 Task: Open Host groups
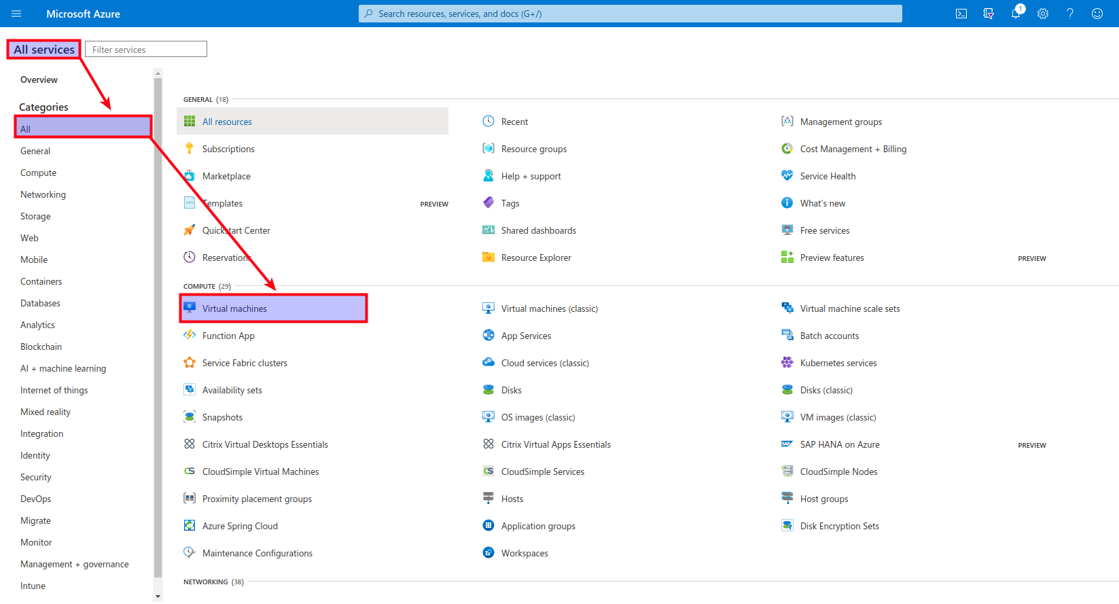click(x=824, y=499)
